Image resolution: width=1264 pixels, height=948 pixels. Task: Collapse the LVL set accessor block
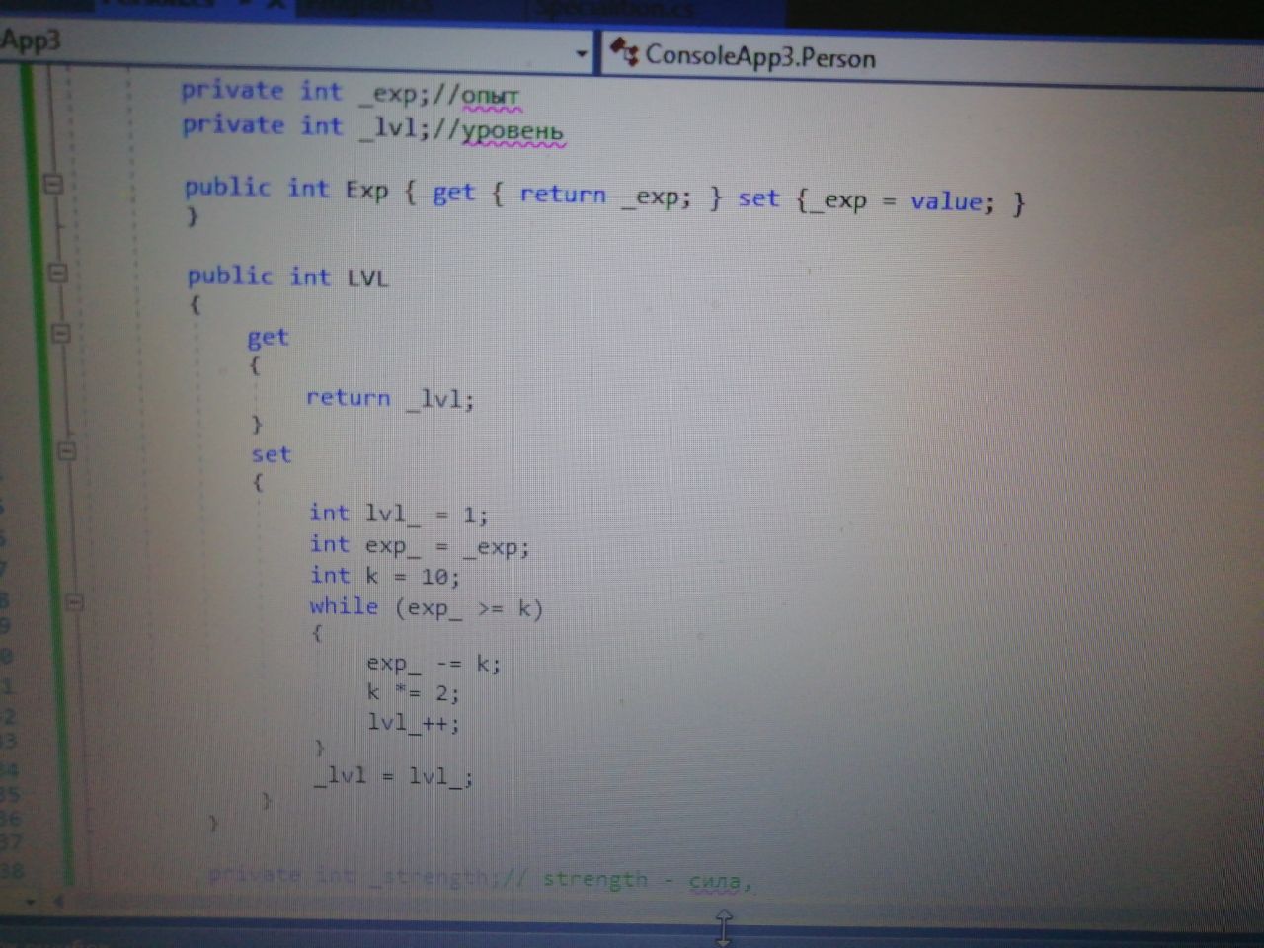[x=66, y=451]
